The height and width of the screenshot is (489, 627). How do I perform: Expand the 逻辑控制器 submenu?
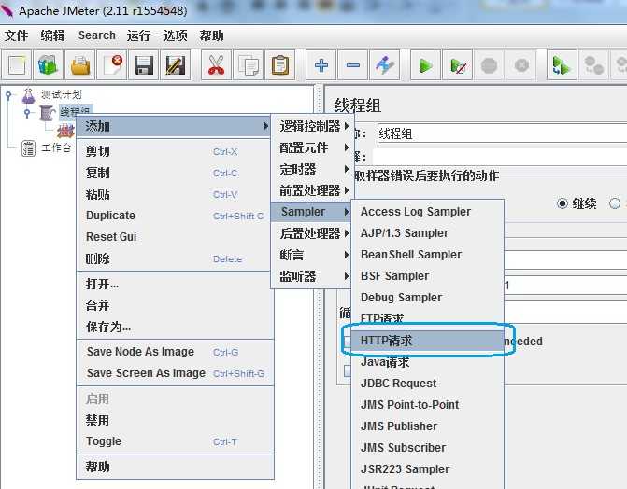click(312, 126)
